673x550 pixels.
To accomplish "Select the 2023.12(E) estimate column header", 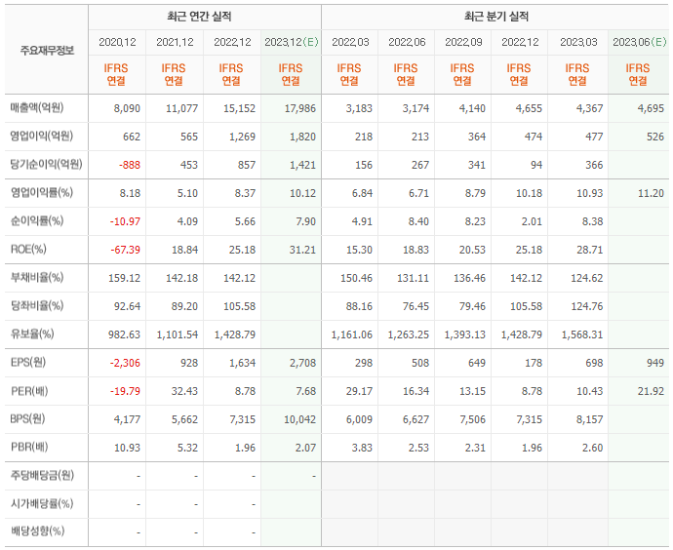I will pos(291,42).
